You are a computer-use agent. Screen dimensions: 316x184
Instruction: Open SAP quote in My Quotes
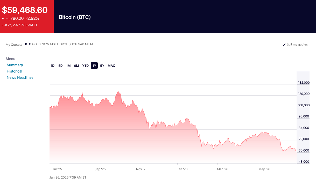coord(81,44)
